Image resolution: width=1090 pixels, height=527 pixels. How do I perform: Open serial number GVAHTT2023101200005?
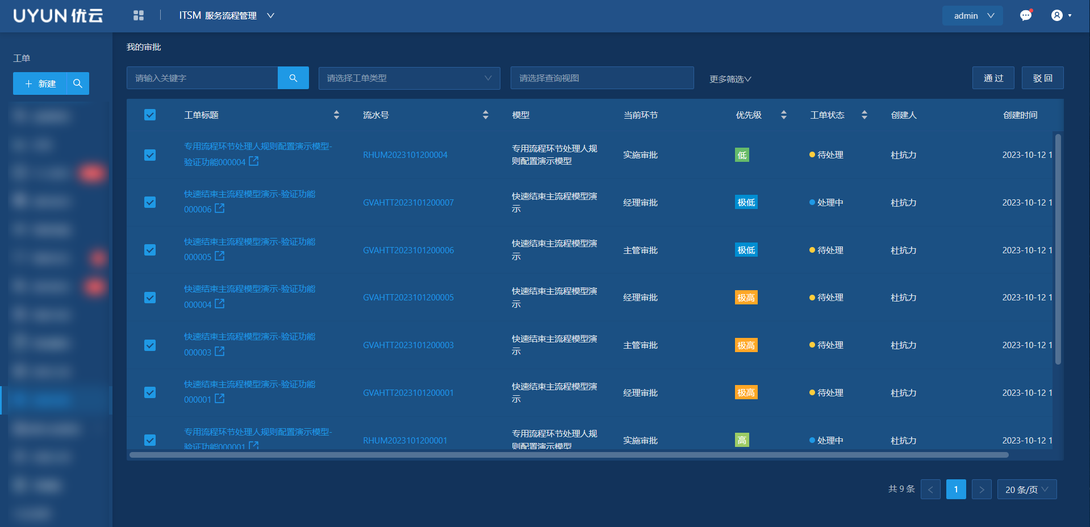[408, 298]
